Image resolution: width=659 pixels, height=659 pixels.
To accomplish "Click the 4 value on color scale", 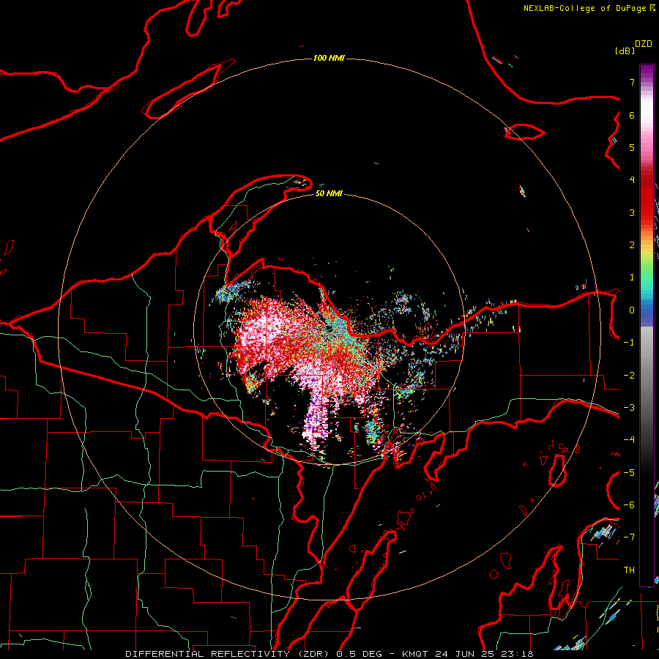I will pos(632,180).
